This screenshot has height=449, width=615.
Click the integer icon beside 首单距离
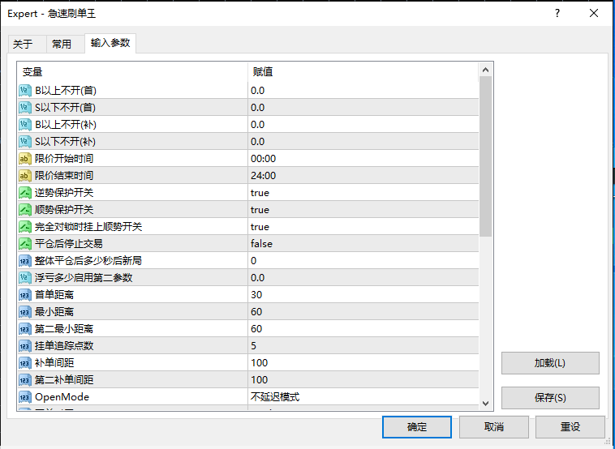(24, 294)
